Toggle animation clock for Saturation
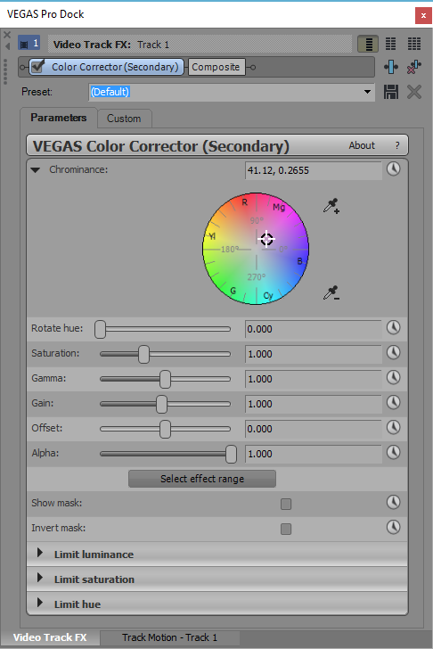This screenshot has height=649, width=433. (393, 353)
